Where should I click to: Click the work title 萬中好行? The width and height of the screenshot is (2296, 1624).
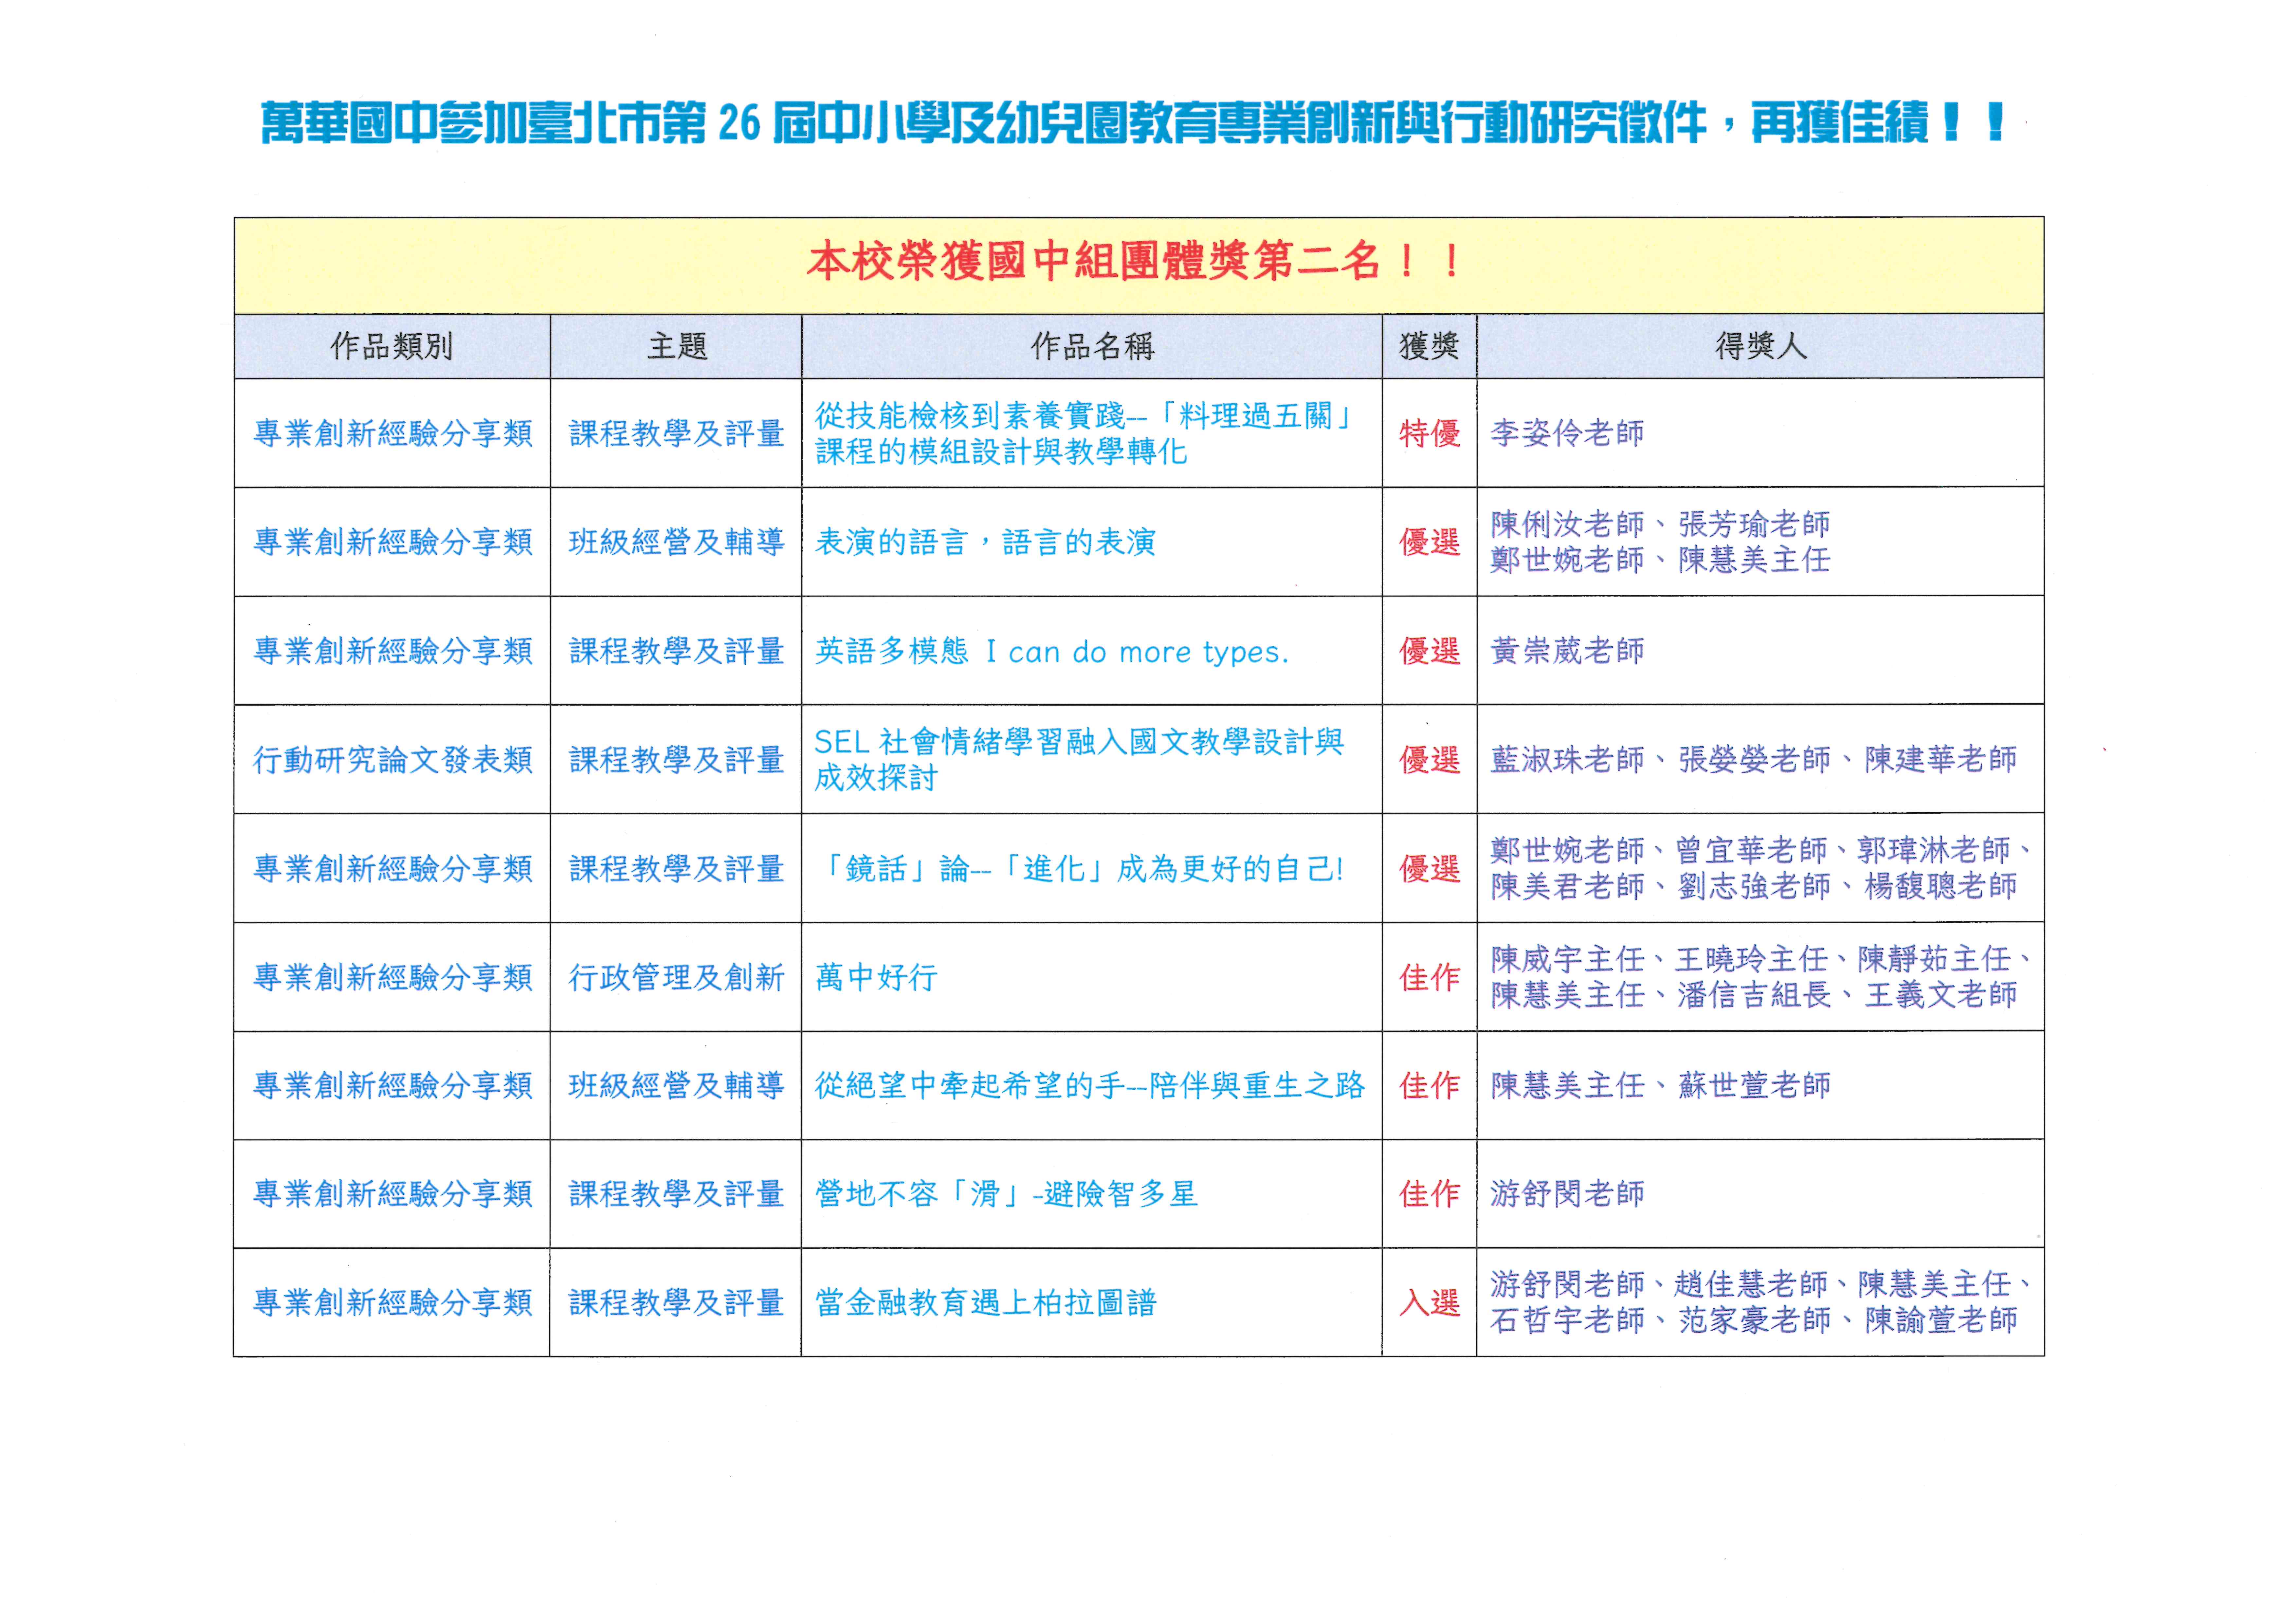tap(876, 977)
